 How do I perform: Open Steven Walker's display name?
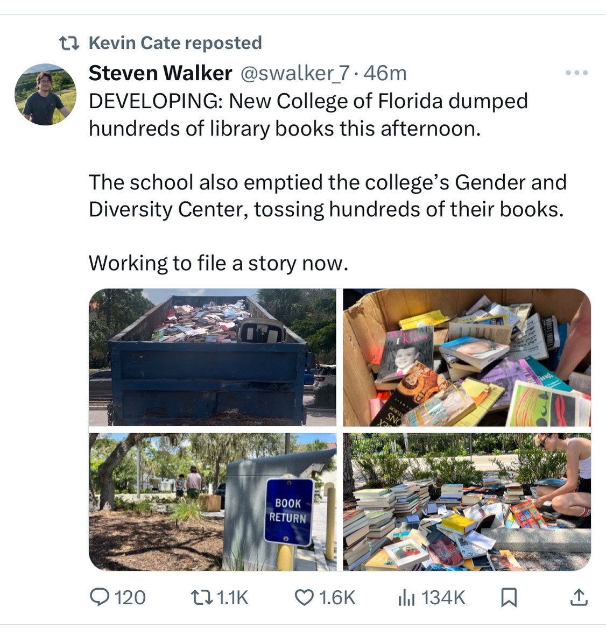pos(160,73)
